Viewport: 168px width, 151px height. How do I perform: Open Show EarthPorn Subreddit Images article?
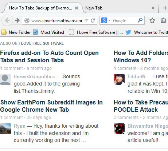coord(51,106)
